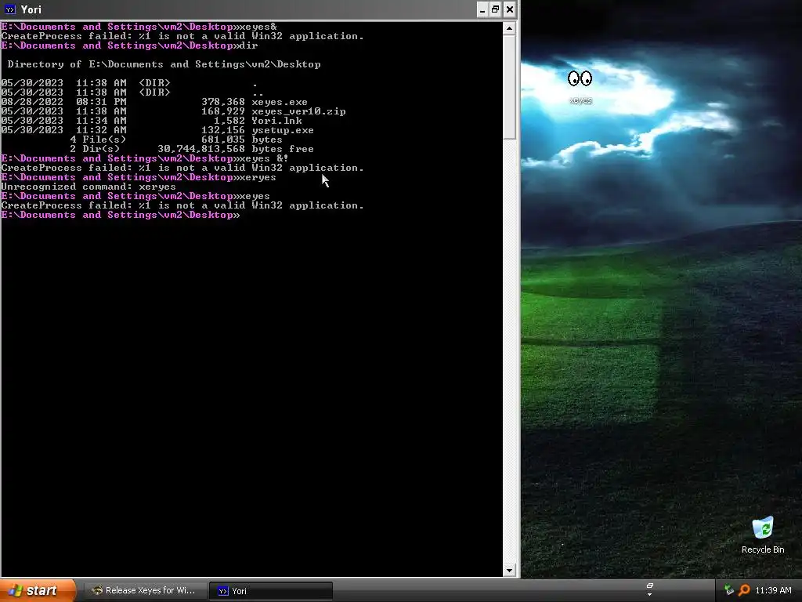This screenshot has width=802, height=602.
Task: Click the ysetup.exe entry in directory listing
Action: (282, 130)
